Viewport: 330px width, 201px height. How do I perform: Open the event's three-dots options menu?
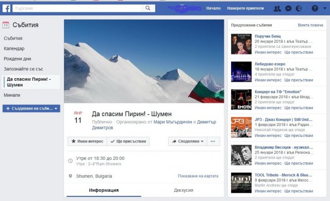(213, 141)
